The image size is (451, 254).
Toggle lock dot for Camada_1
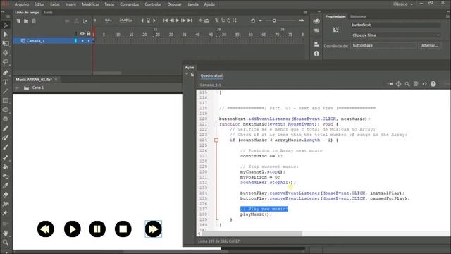click(89, 41)
